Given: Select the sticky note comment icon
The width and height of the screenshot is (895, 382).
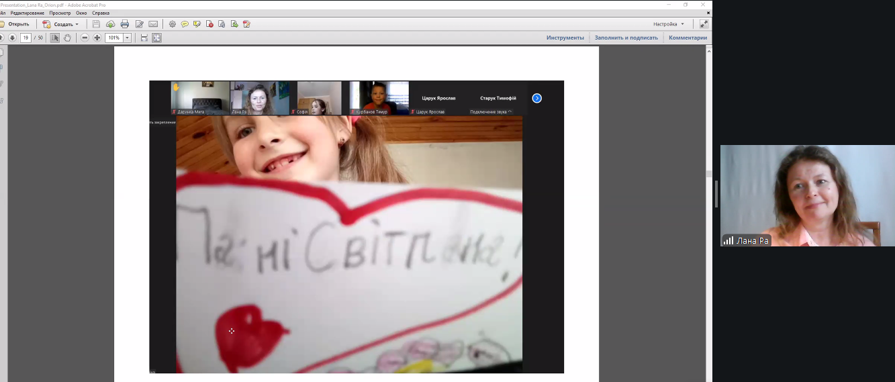Looking at the screenshot, I should click(185, 24).
